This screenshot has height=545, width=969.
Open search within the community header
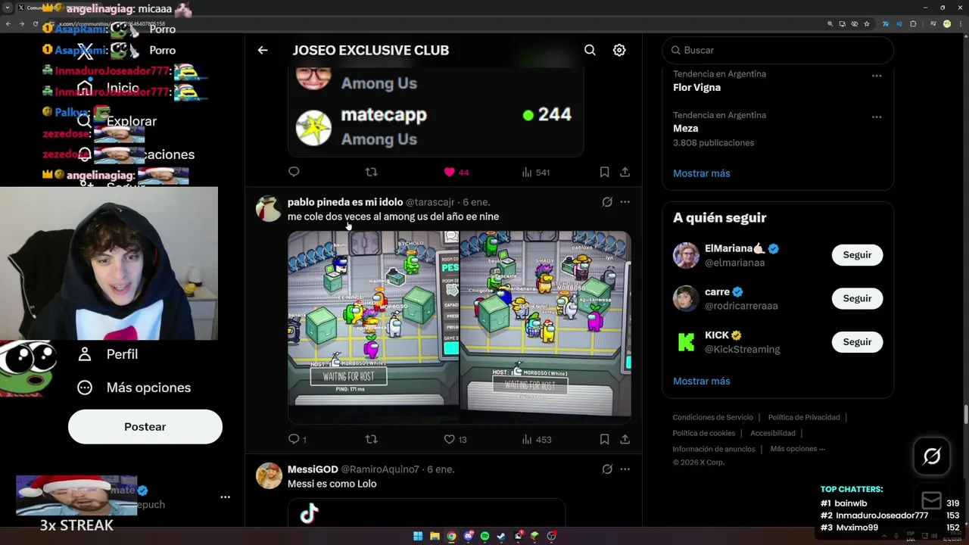[x=590, y=50]
